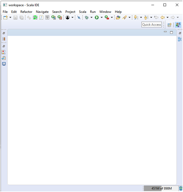
Task: Open the Search flashlight dropdown arrow
Action: pos(129,17)
